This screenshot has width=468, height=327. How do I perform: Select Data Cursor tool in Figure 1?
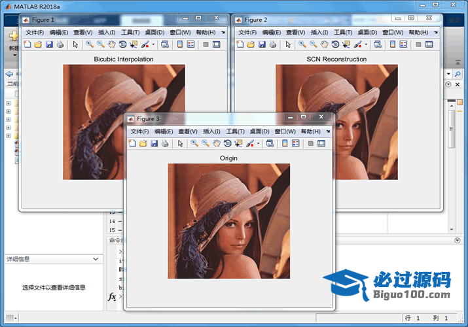click(134, 44)
